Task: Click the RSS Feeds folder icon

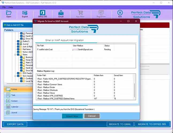Action: (x=21, y=73)
